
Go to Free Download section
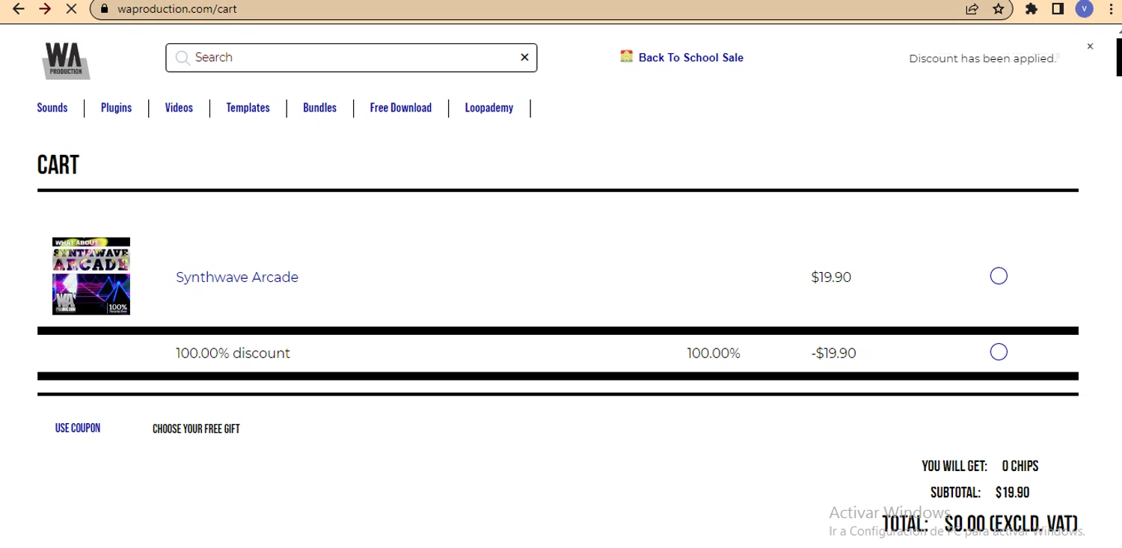click(x=400, y=108)
